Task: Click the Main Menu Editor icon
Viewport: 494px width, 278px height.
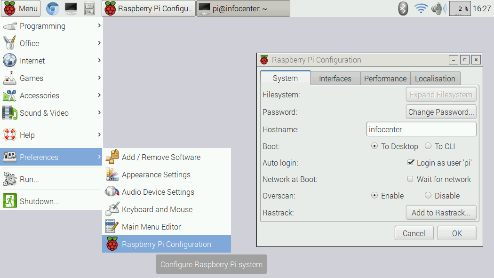Action: (112, 226)
